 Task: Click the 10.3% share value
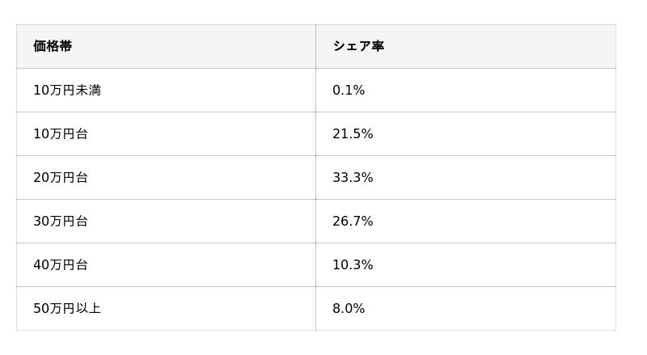coord(353,264)
